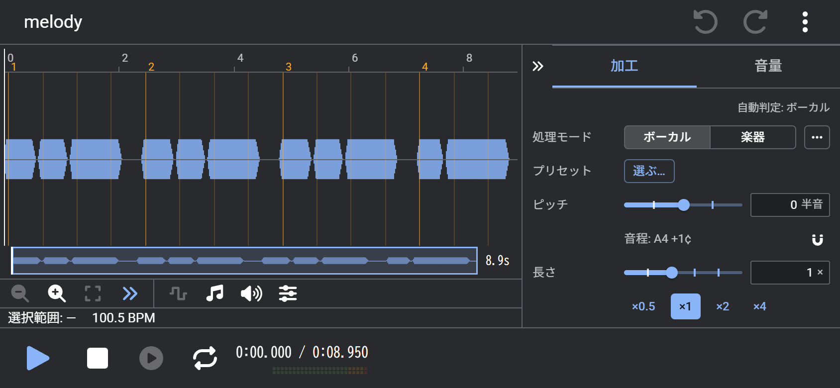Click the speaker volume icon
The image size is (840, 388).
251,293
